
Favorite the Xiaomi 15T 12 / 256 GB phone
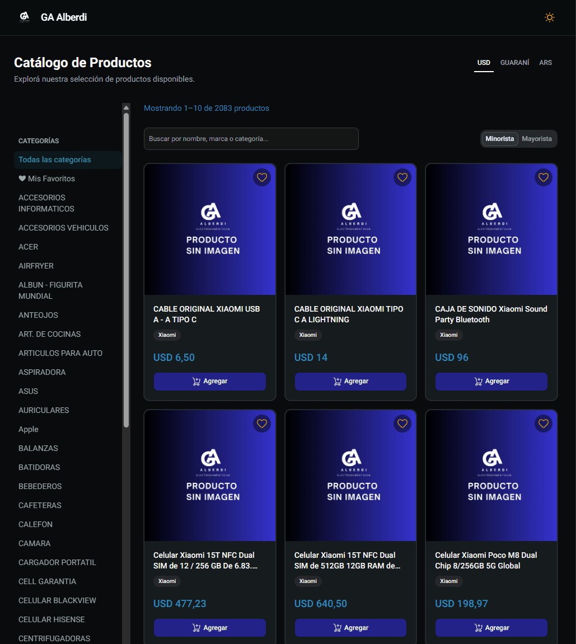pyautogui.click(x=262, y=424)
